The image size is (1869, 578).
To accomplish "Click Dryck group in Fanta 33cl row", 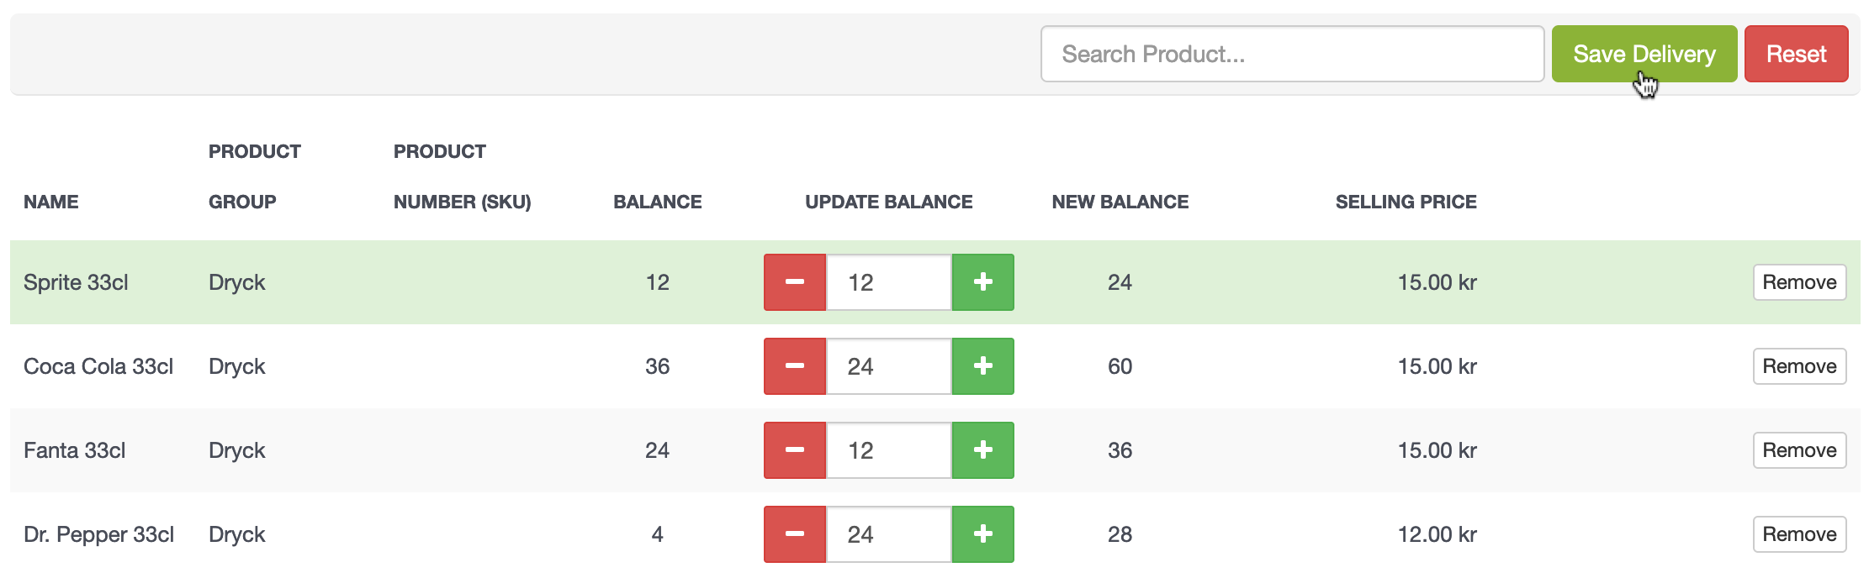I will pyautogui.click(x=237, y=450).
